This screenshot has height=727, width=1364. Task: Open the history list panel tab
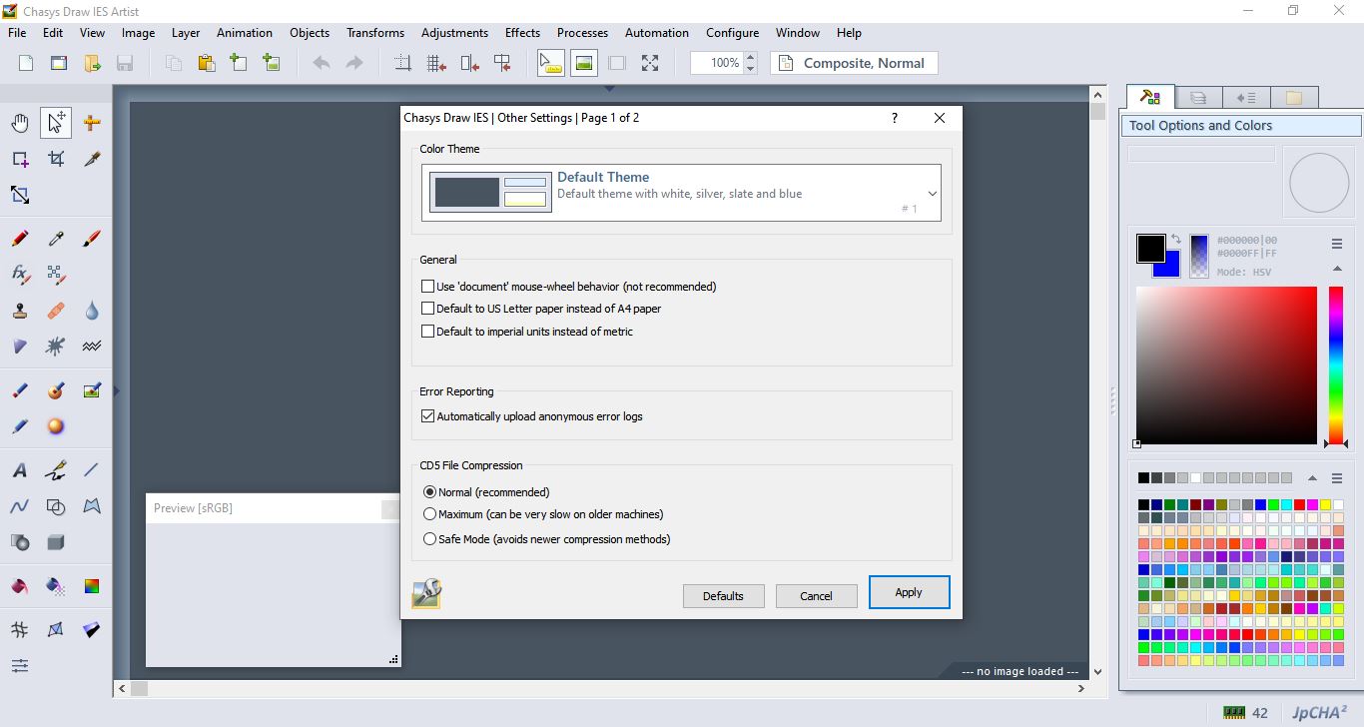coord(1246,98)
